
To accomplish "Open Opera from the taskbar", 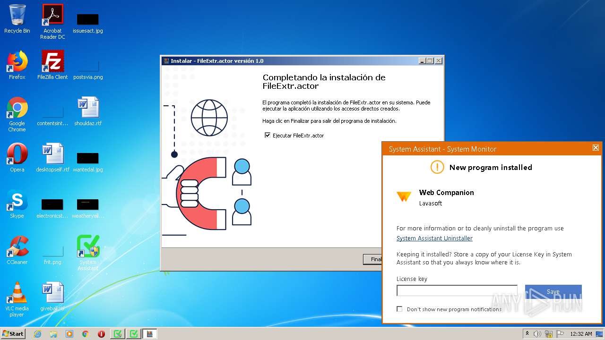I will click(101, 334).
